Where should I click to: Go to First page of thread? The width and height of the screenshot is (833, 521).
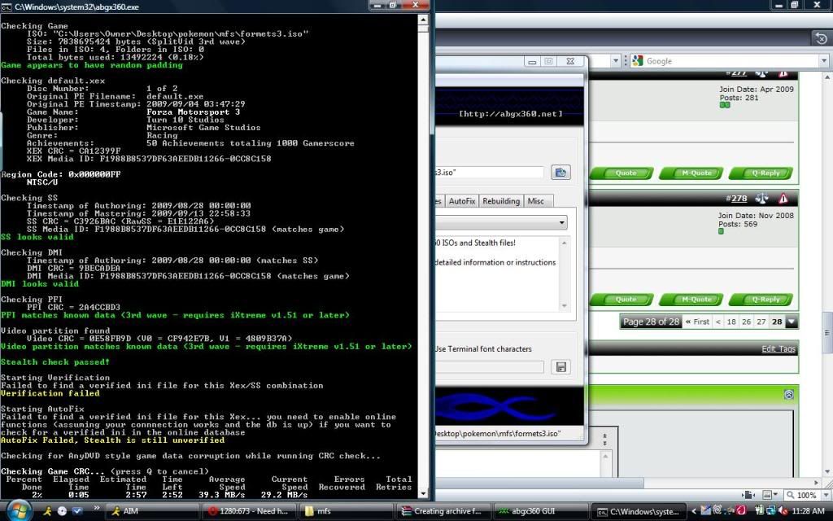(697, 322)
